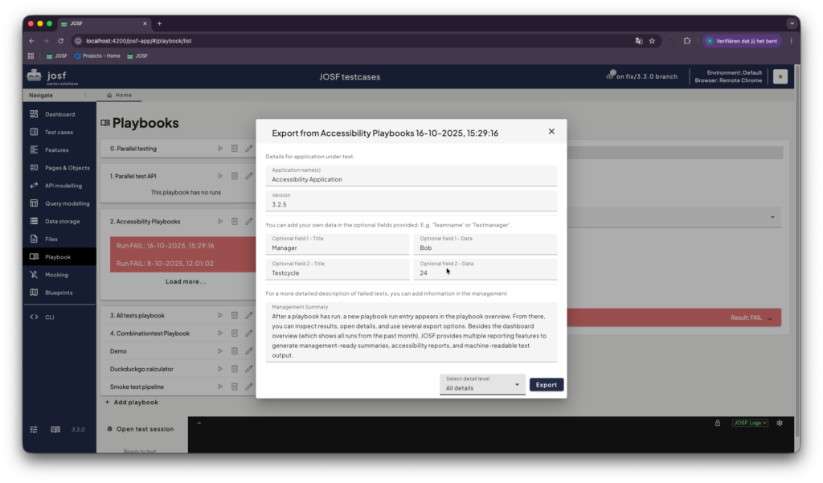Open the JOSF Logs dropdown
The height and width of the screenshot is (483, 823).
point(749,423)
